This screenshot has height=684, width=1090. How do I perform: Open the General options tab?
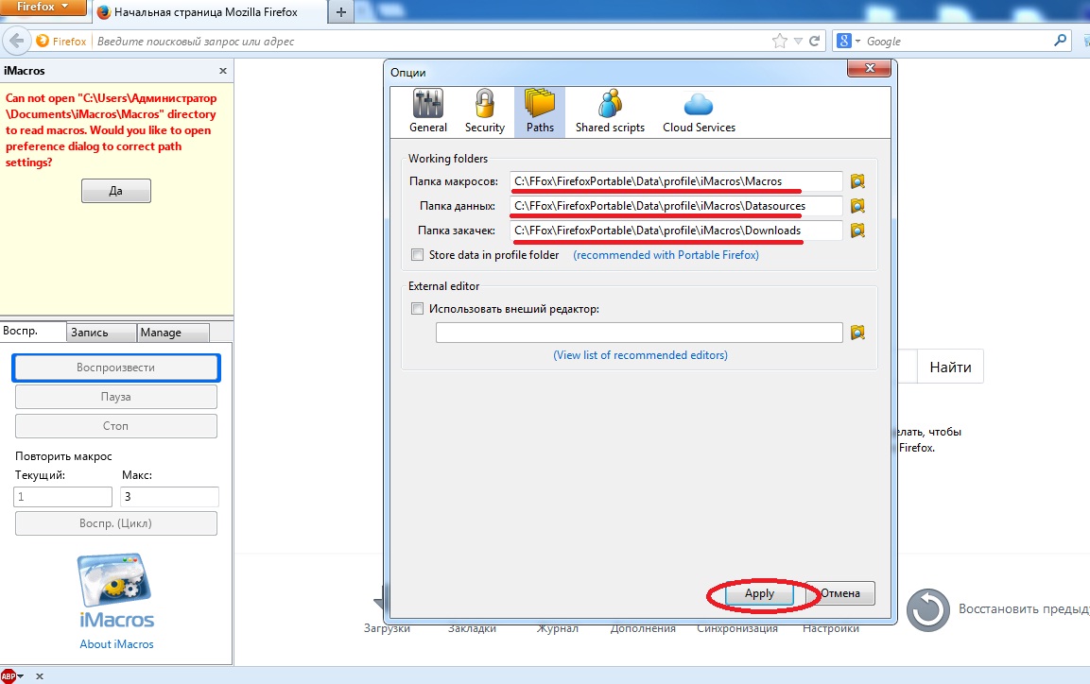427,111
